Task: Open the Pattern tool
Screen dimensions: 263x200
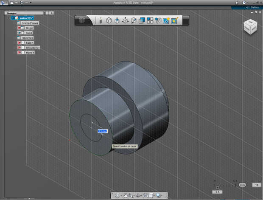Action: 150,20
